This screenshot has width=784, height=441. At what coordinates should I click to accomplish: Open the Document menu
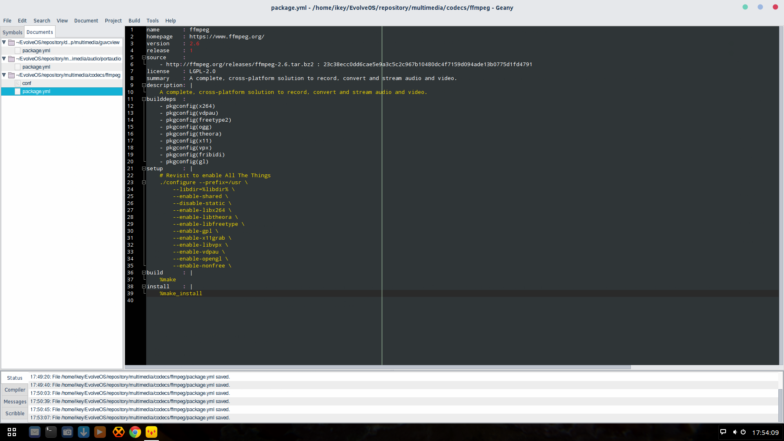pyautogui.click(x=86, y=20)
